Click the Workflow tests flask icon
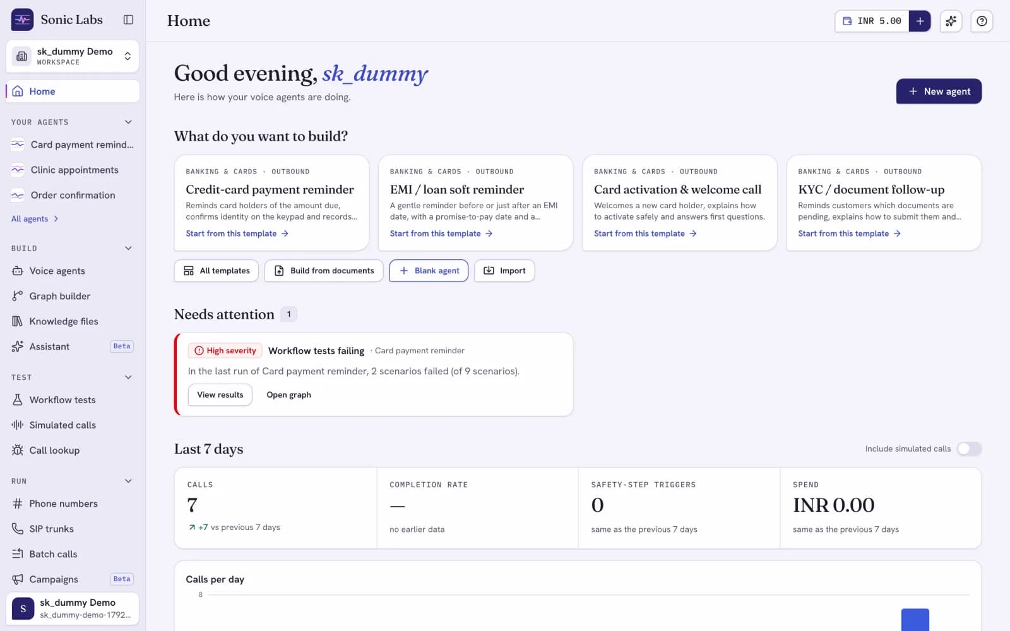The width and height of the screenshot is (1010, 631). point(18,399)
